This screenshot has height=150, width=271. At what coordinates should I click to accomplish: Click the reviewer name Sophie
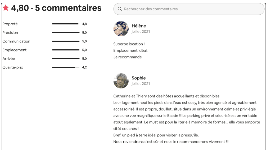point(139,78)
